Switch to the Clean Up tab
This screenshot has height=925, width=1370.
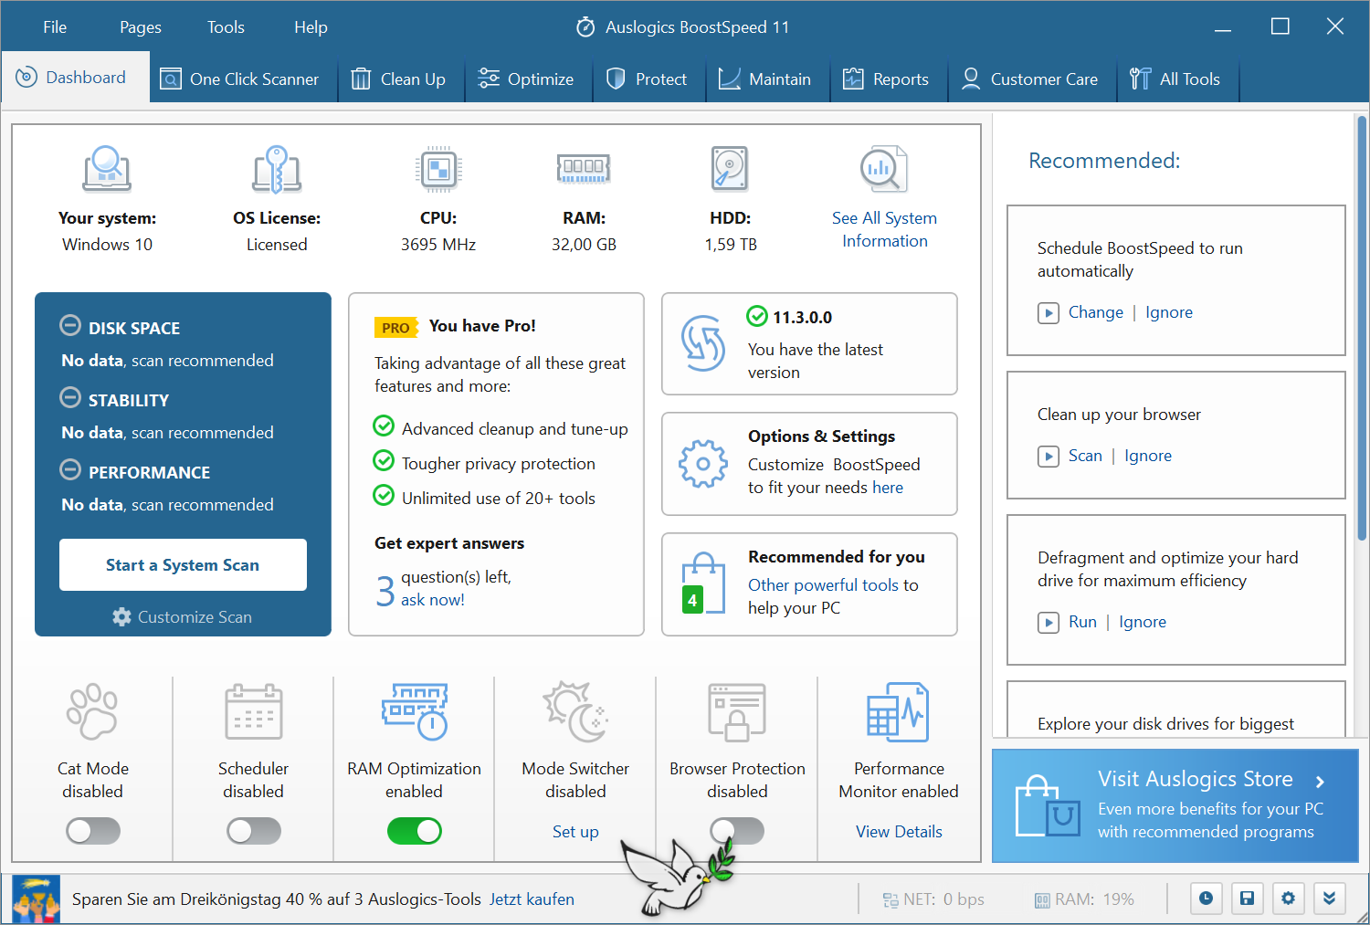click(400, 79)
